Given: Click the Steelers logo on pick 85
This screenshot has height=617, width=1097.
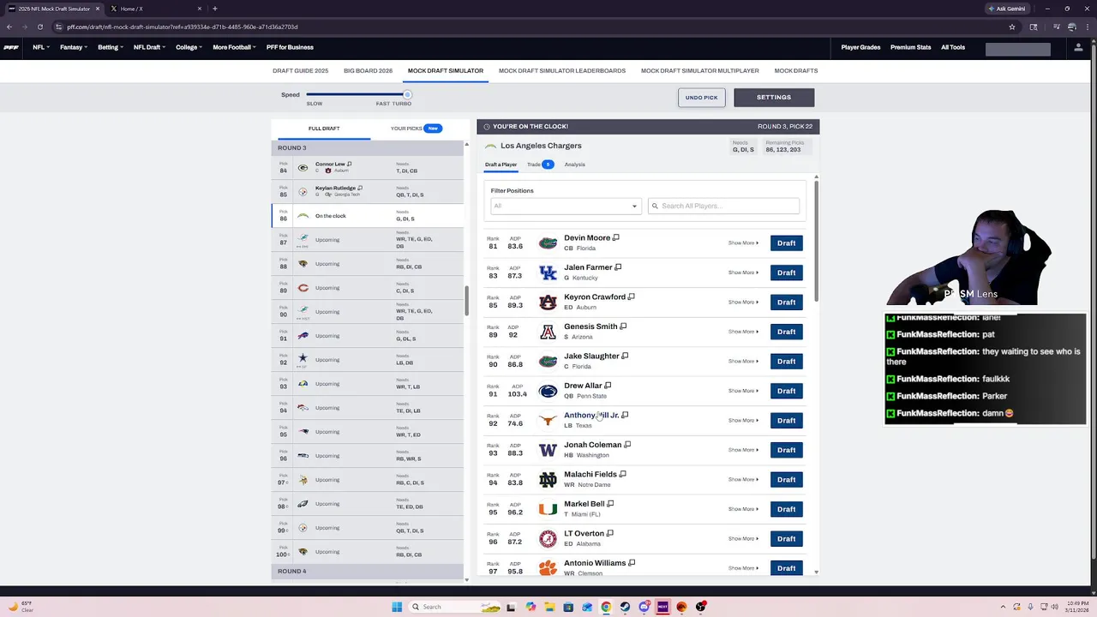Looking at the screenshot, I should (303, 192).
